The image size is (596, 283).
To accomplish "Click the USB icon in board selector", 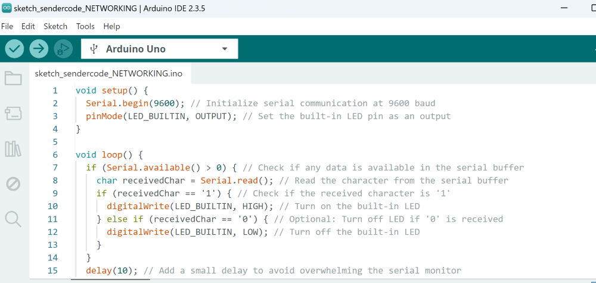I will click(94, 49).
